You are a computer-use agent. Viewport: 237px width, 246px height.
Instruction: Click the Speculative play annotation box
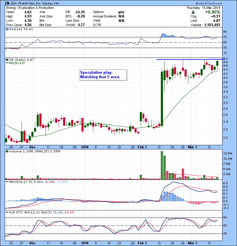(103, 75)
